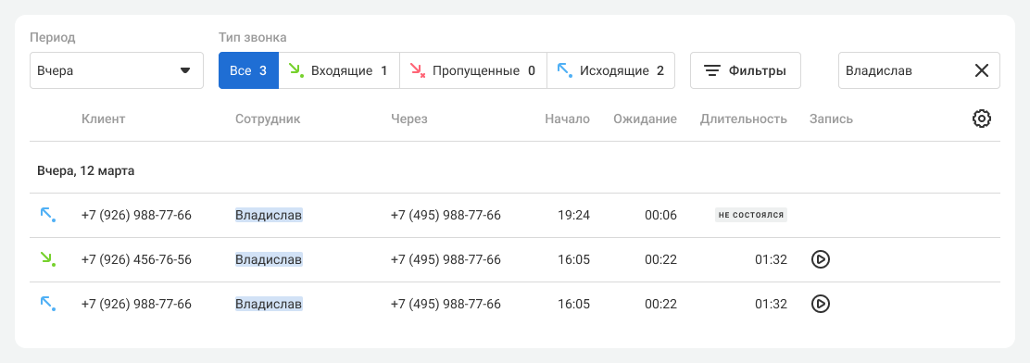Clear the Владислав search with X icon
This screenshot has width=1030, height=363.
[x=982, y=71]
